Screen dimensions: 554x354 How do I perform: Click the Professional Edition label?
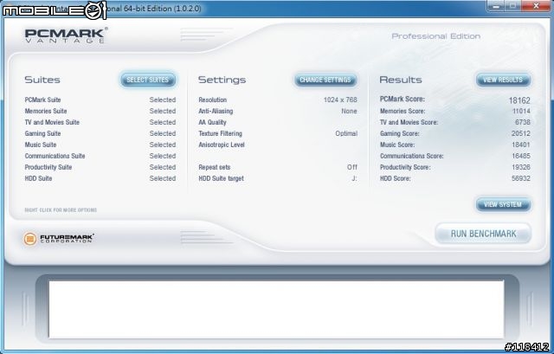pyautogui.click(x=436, y=36)
